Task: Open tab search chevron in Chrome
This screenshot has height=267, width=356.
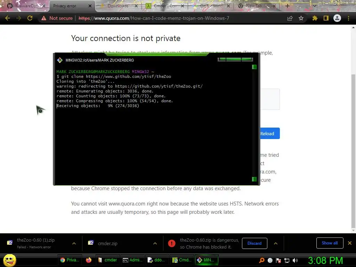Action: tap(314, 6)
